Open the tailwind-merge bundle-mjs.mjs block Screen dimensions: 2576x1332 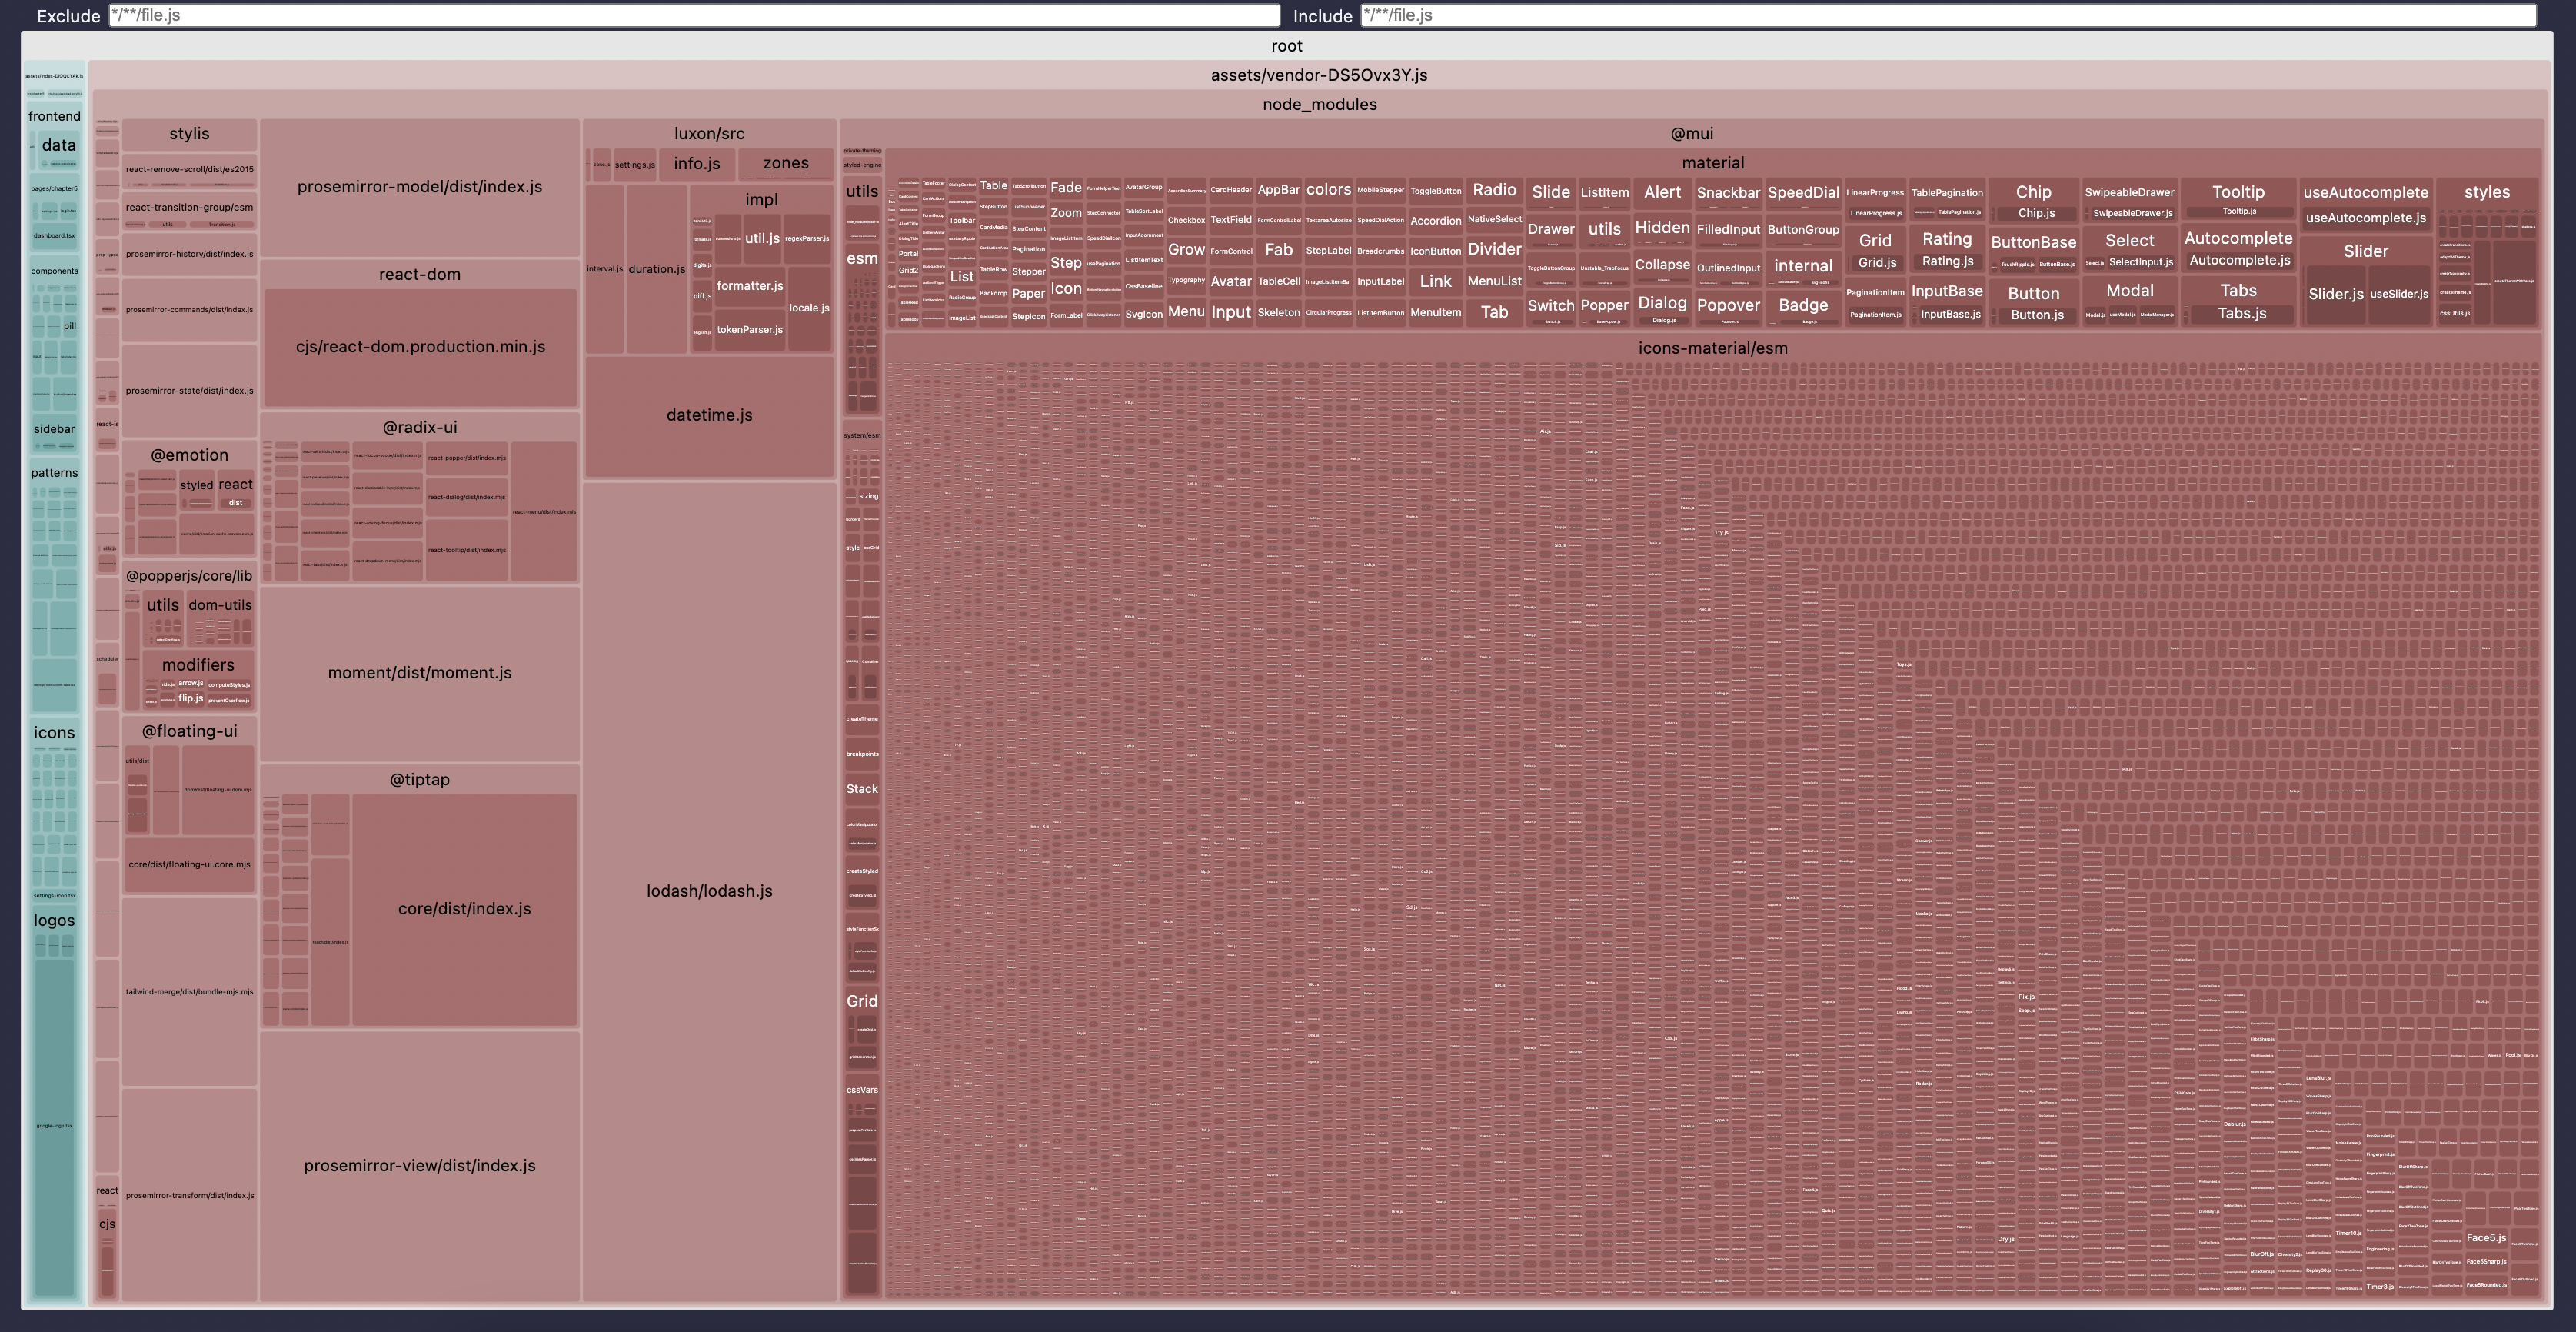[189, 992]
